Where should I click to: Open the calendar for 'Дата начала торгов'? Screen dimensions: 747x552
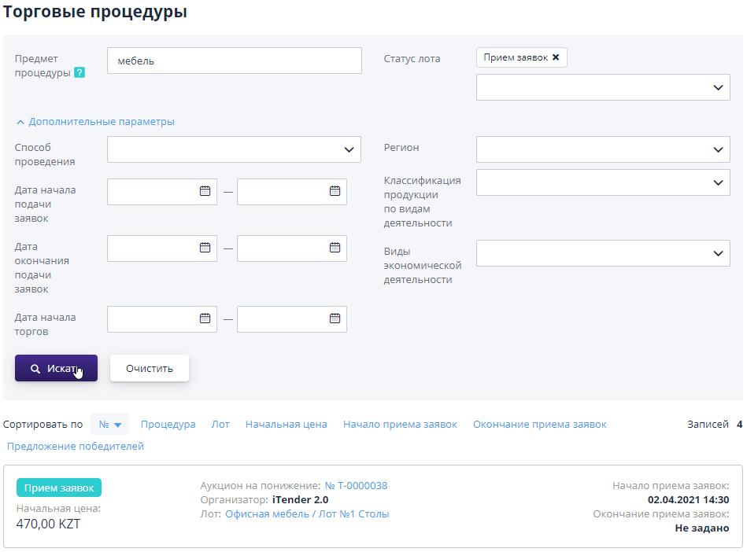click(206, 318)
